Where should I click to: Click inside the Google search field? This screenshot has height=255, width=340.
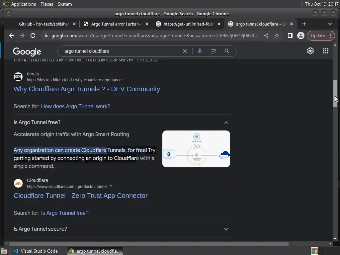coord(122,51)
